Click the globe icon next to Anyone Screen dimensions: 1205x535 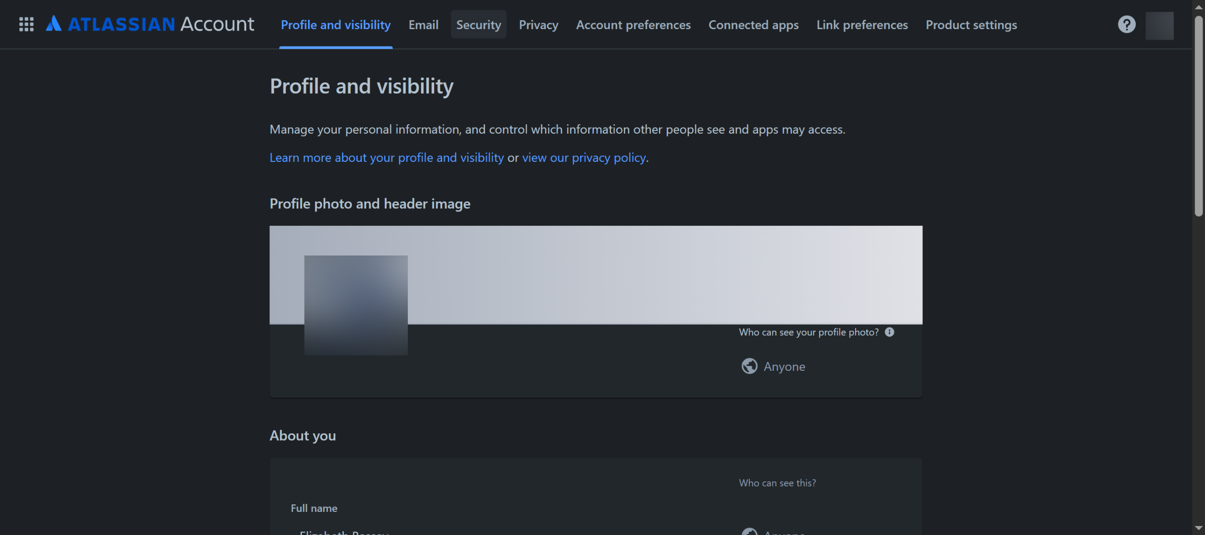click(749, 366)
